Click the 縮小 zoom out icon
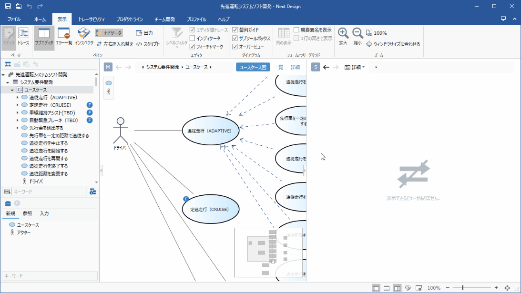The image size is (521, 293). pos(358,33)
